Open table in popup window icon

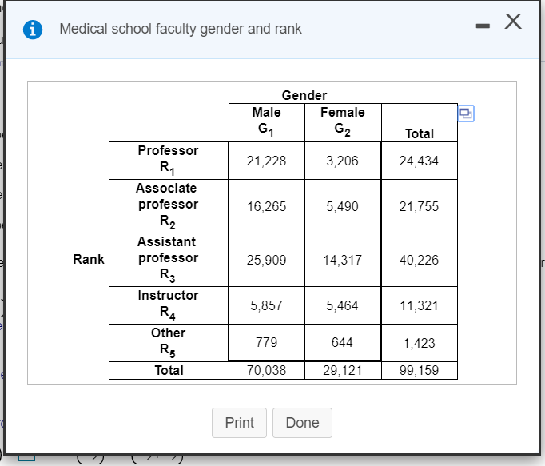[x=466, y=114]
